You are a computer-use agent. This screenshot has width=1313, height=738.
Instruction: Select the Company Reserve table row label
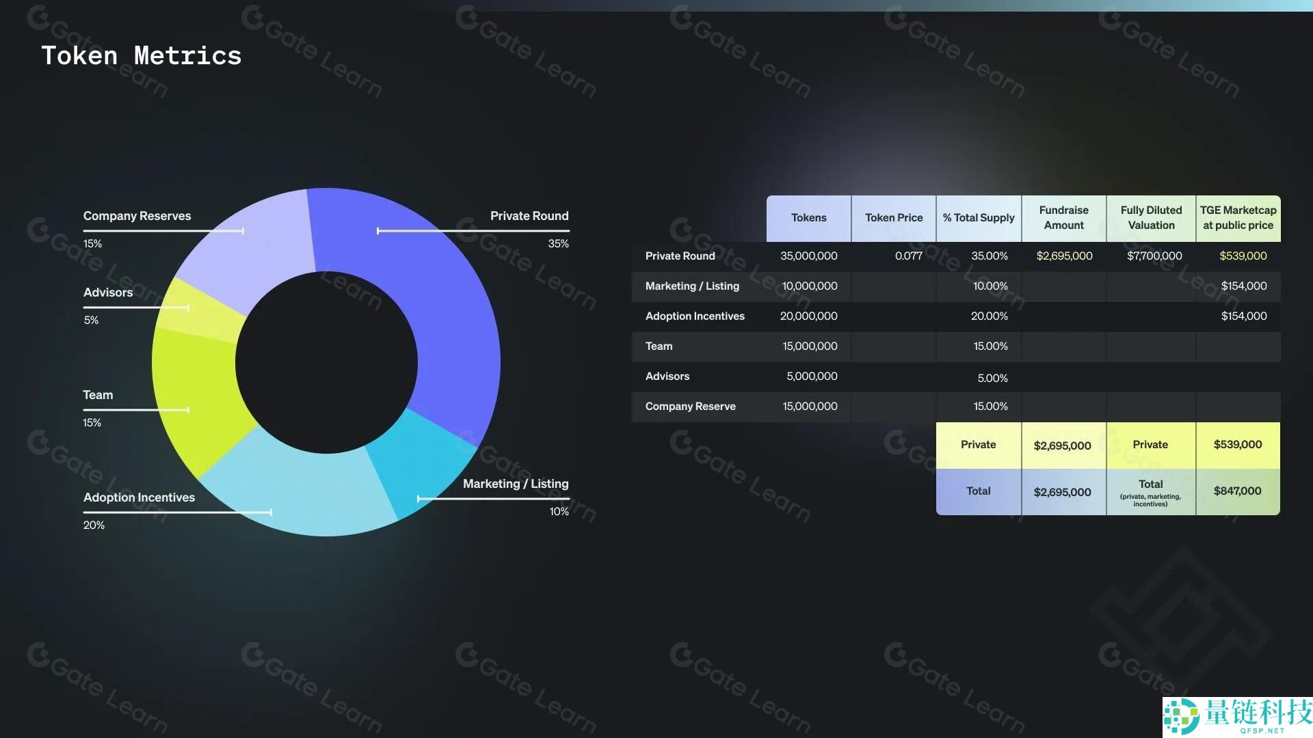(x=690, y=407)
